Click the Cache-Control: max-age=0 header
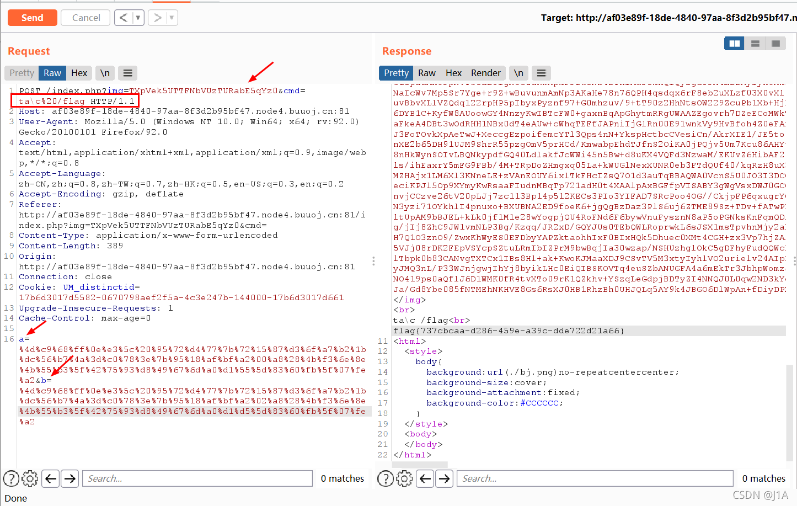The width and height of the screenshot is (797, 506). [85, 318]
